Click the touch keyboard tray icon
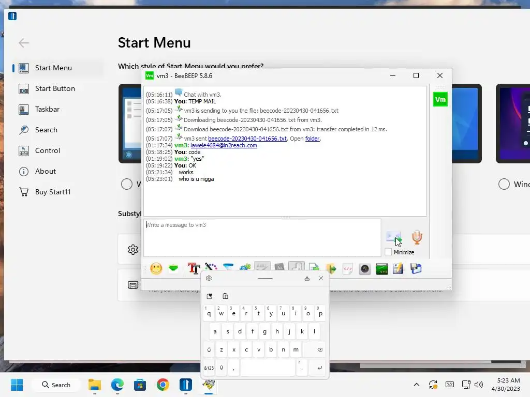 [x=450, y=385]
